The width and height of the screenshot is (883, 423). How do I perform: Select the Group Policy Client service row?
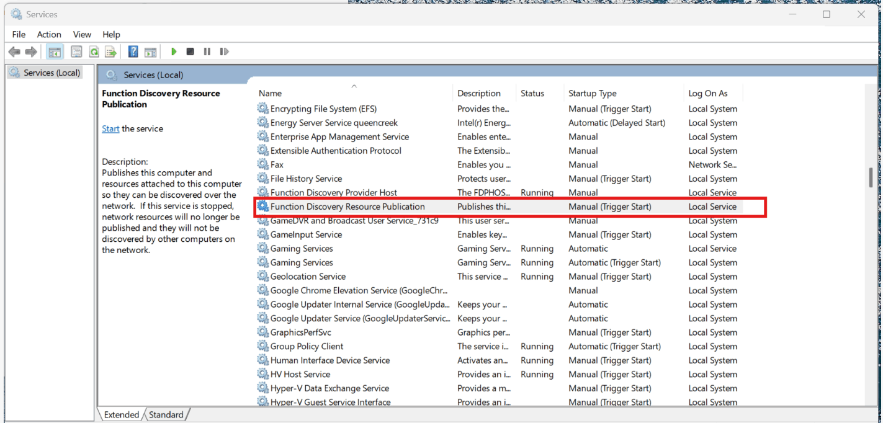click(499, 346)
